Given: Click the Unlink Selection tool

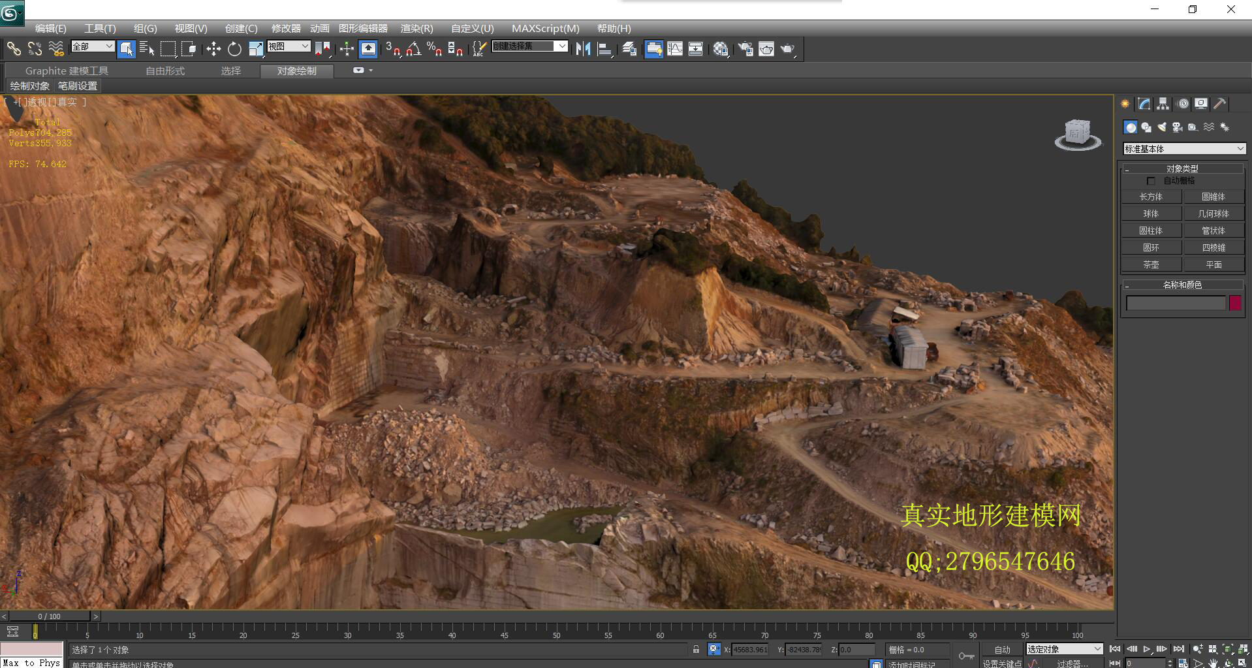Looking at the screenshot, I should [x=35, y=48].
